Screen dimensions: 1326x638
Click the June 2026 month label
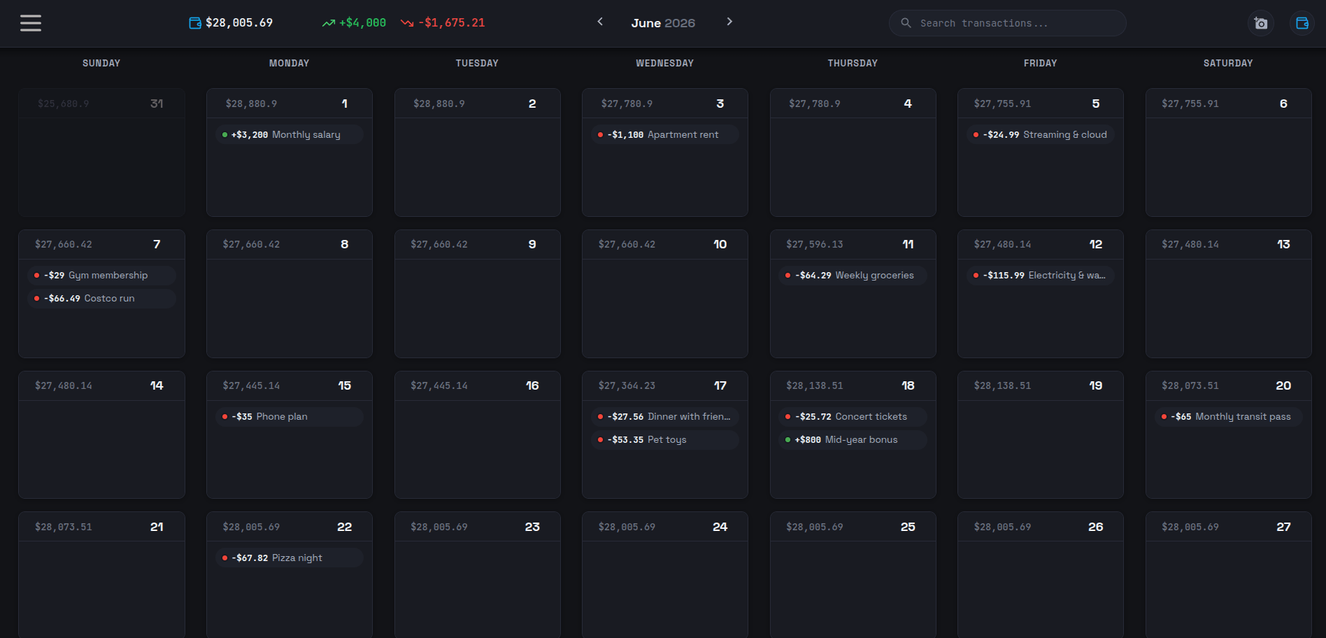(x=663, y=23)
